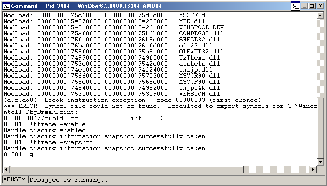Click the ole32.dll module name
Screen dimensions: 327x186
pos(196,45)
